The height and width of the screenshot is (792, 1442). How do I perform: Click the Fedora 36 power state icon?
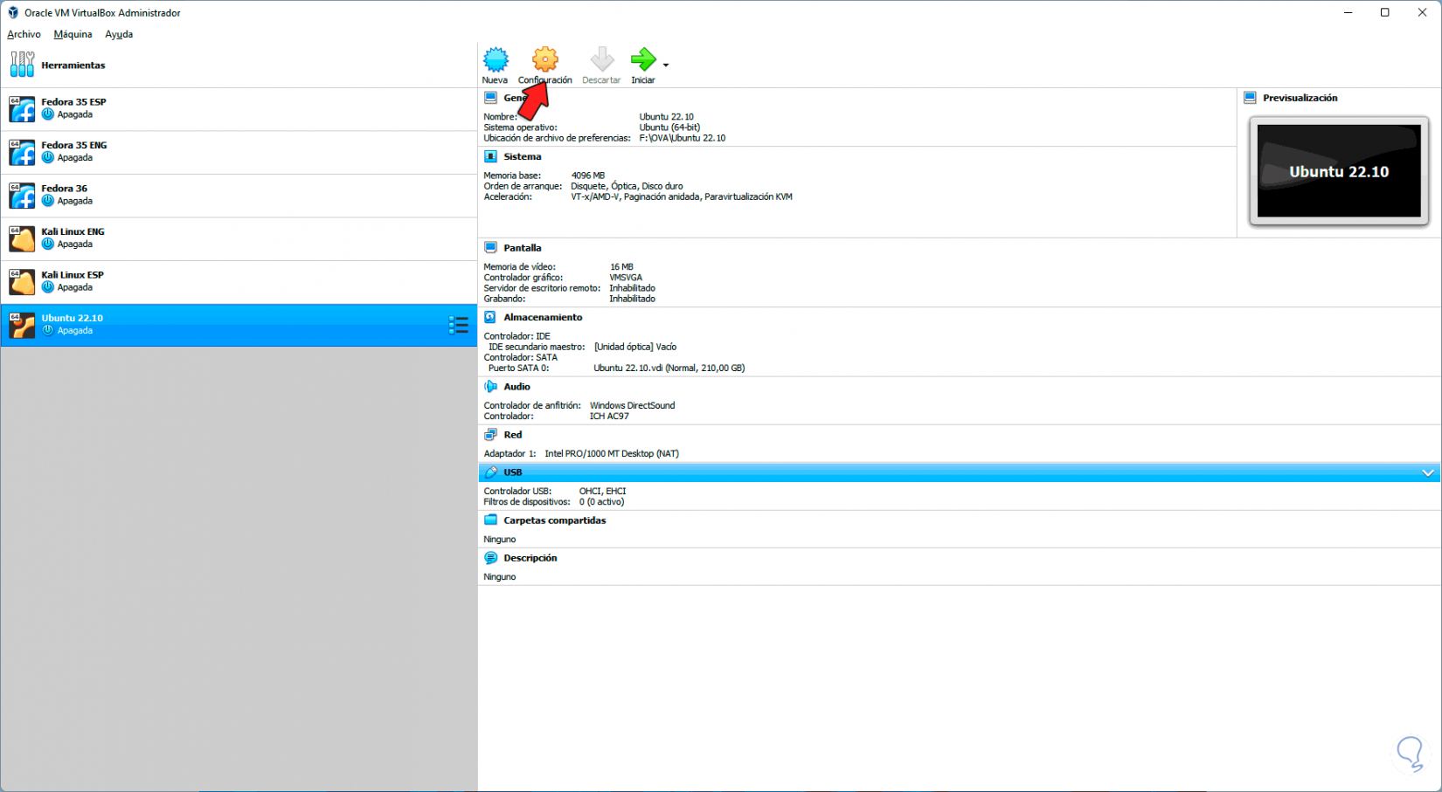48,201
